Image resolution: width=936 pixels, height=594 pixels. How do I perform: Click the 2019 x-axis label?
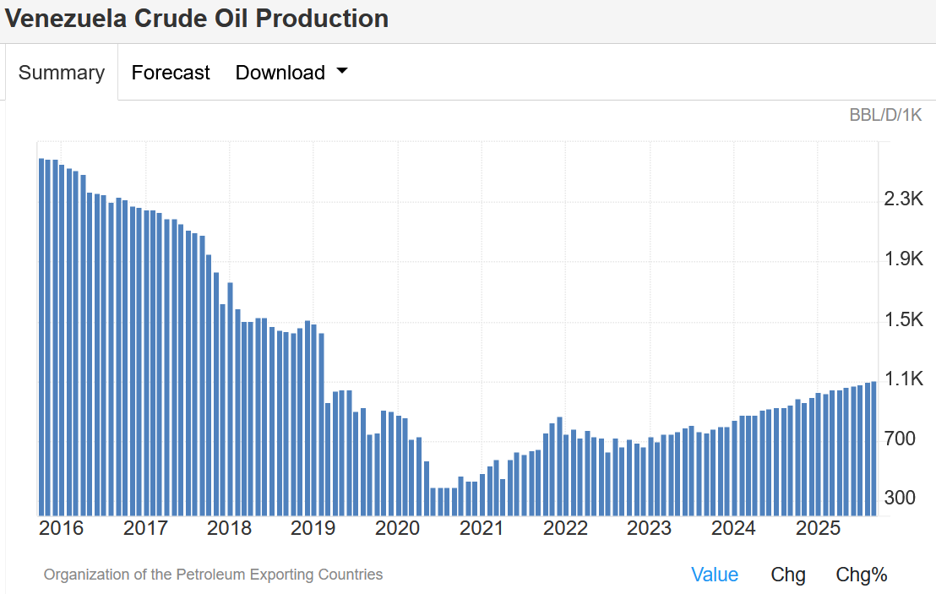[313, 528]
